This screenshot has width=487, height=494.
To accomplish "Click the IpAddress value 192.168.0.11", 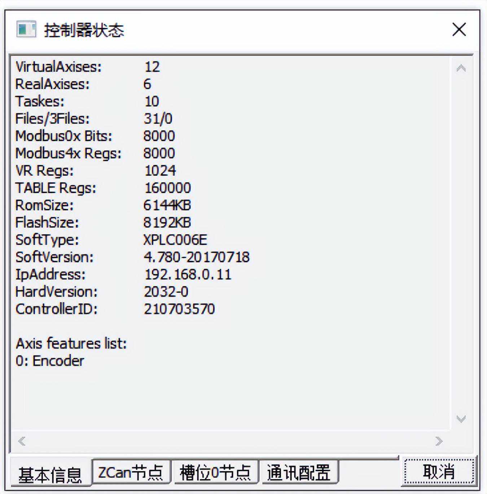I will (x=188, y=274).
